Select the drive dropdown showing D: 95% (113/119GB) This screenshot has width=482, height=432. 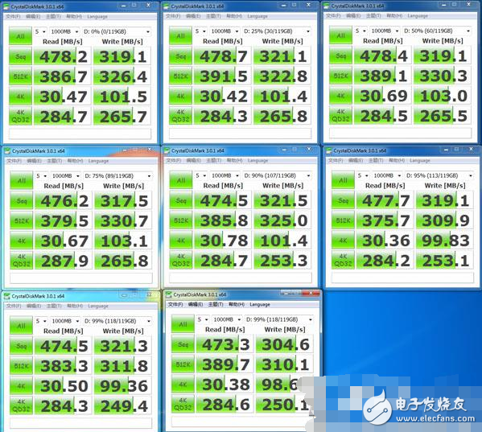439,175
